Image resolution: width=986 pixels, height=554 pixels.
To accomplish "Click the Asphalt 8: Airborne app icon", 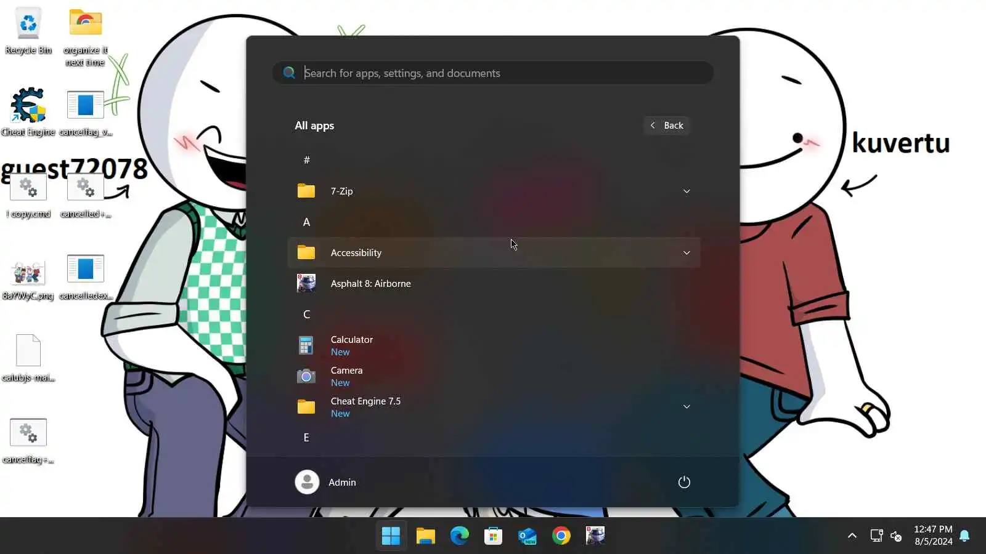I will point(306,283).
